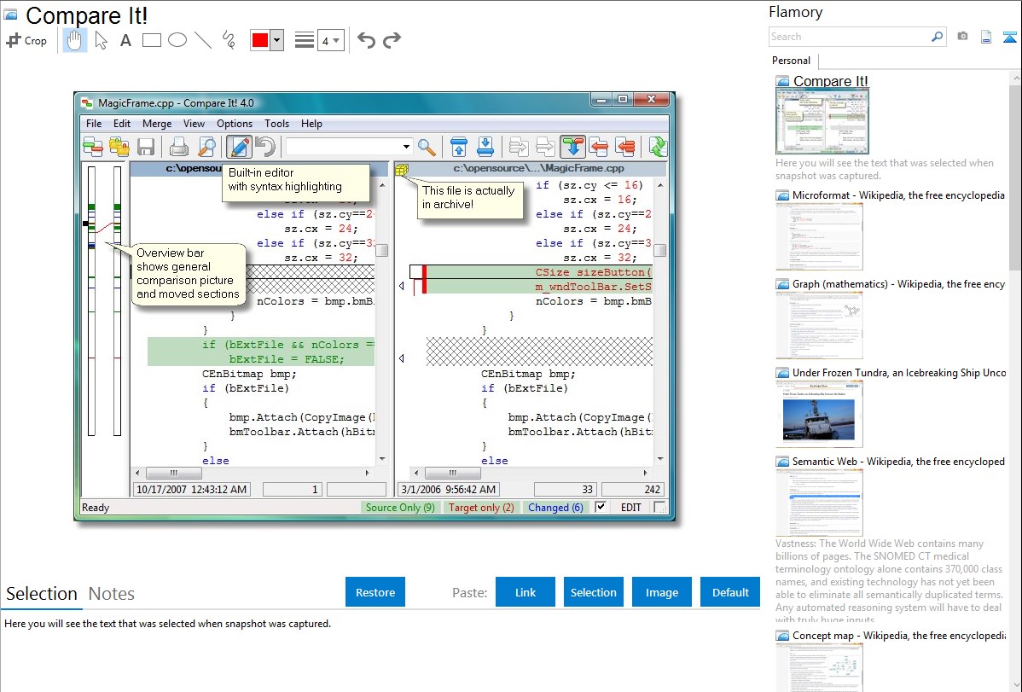The height and width of the screenshot is (692, 1022).
Task: Open Microformat Wikipedia snapshot thumbnail
Action: coord(819,236)
